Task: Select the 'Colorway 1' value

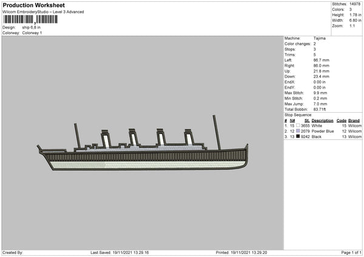Action: tap(32, 33)
